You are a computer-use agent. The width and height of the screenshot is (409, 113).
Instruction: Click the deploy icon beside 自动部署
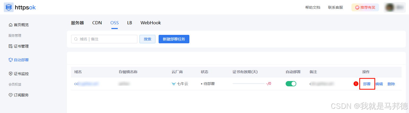[x=11, y=60]
